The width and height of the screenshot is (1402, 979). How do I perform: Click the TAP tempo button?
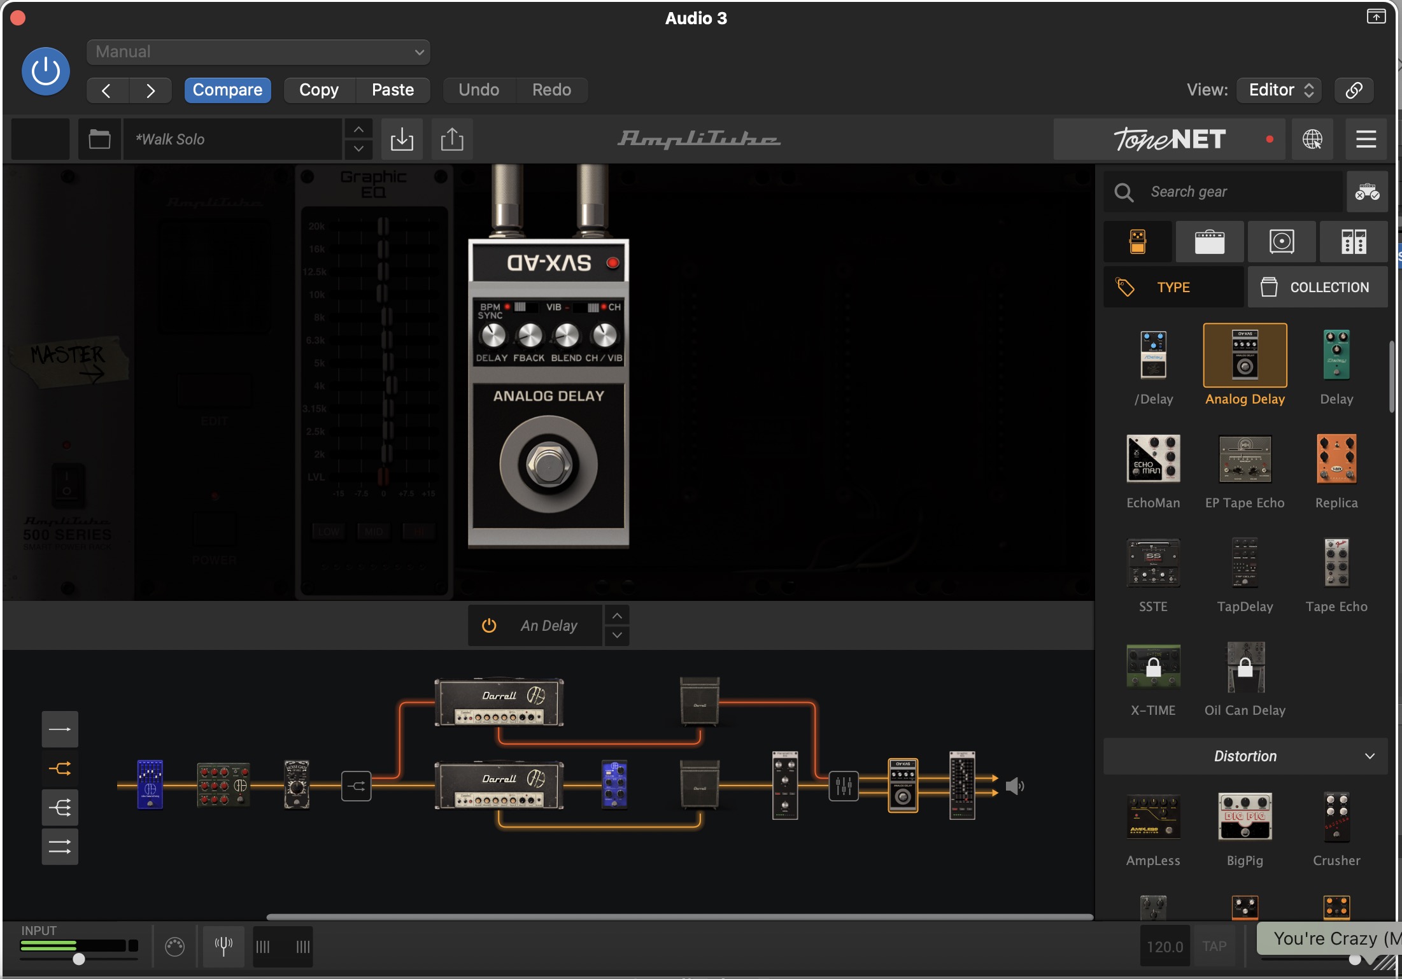(1214, 947)
